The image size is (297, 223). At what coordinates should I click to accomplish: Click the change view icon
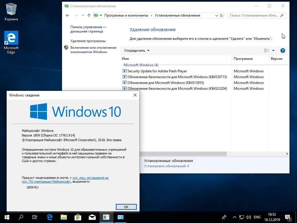(x=267, y=51)
